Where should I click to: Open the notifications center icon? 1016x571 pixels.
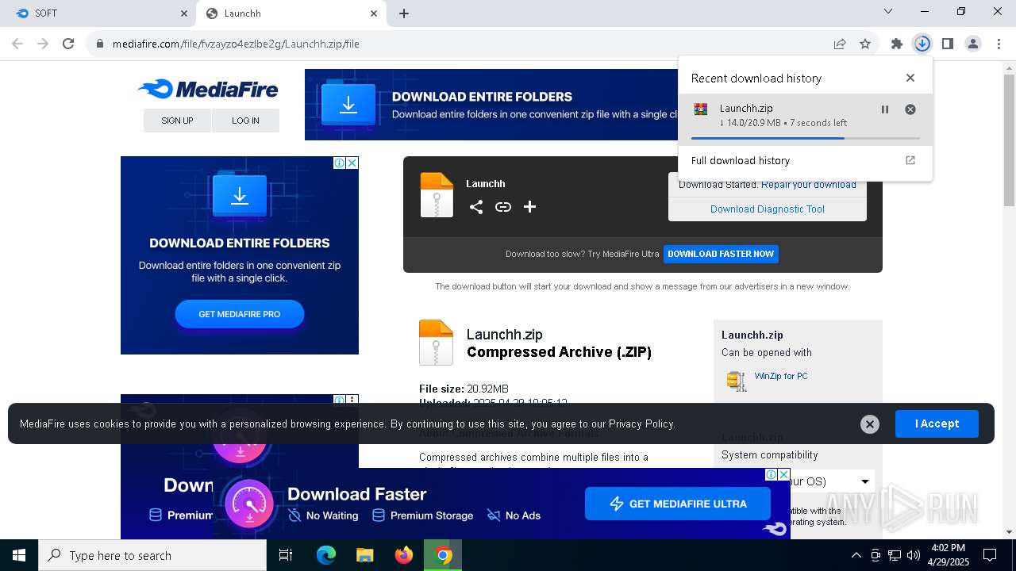point(990,555)
